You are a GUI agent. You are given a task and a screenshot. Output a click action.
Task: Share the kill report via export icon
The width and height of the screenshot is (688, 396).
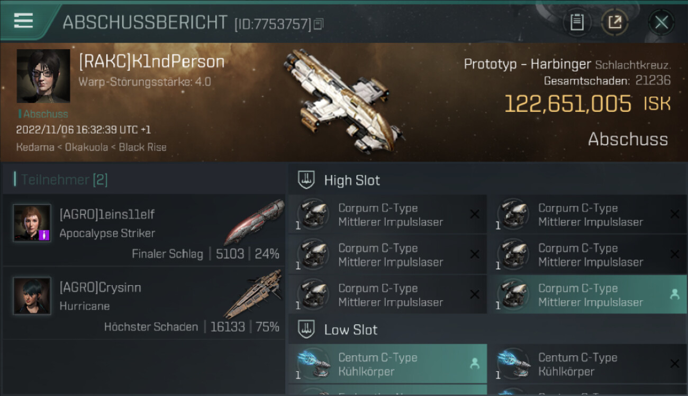[x=614, y=22]
